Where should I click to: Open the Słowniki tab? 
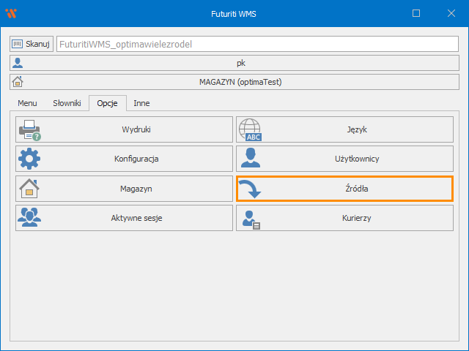point(67,104)
